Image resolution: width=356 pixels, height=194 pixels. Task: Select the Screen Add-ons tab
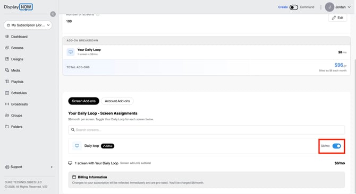84,101
